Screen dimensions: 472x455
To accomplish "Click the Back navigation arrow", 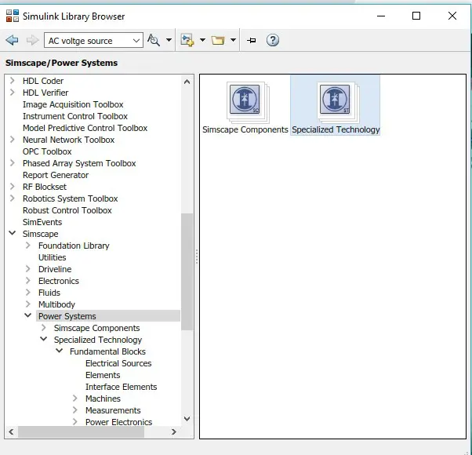I will [x=12, y=40].
